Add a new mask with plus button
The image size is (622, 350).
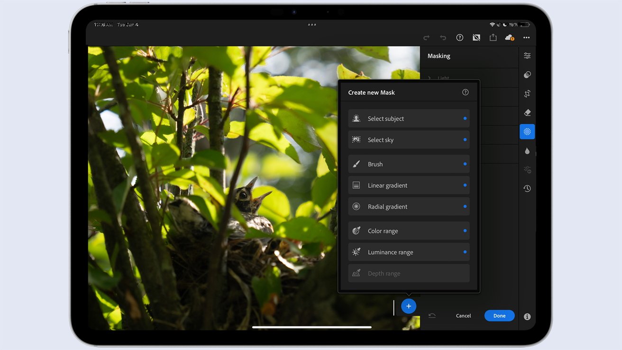[x=408, y=306]
